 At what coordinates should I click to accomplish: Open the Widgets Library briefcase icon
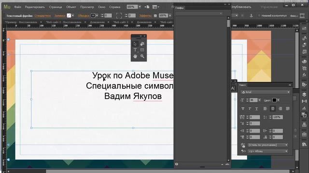click(x=304, y=135)
